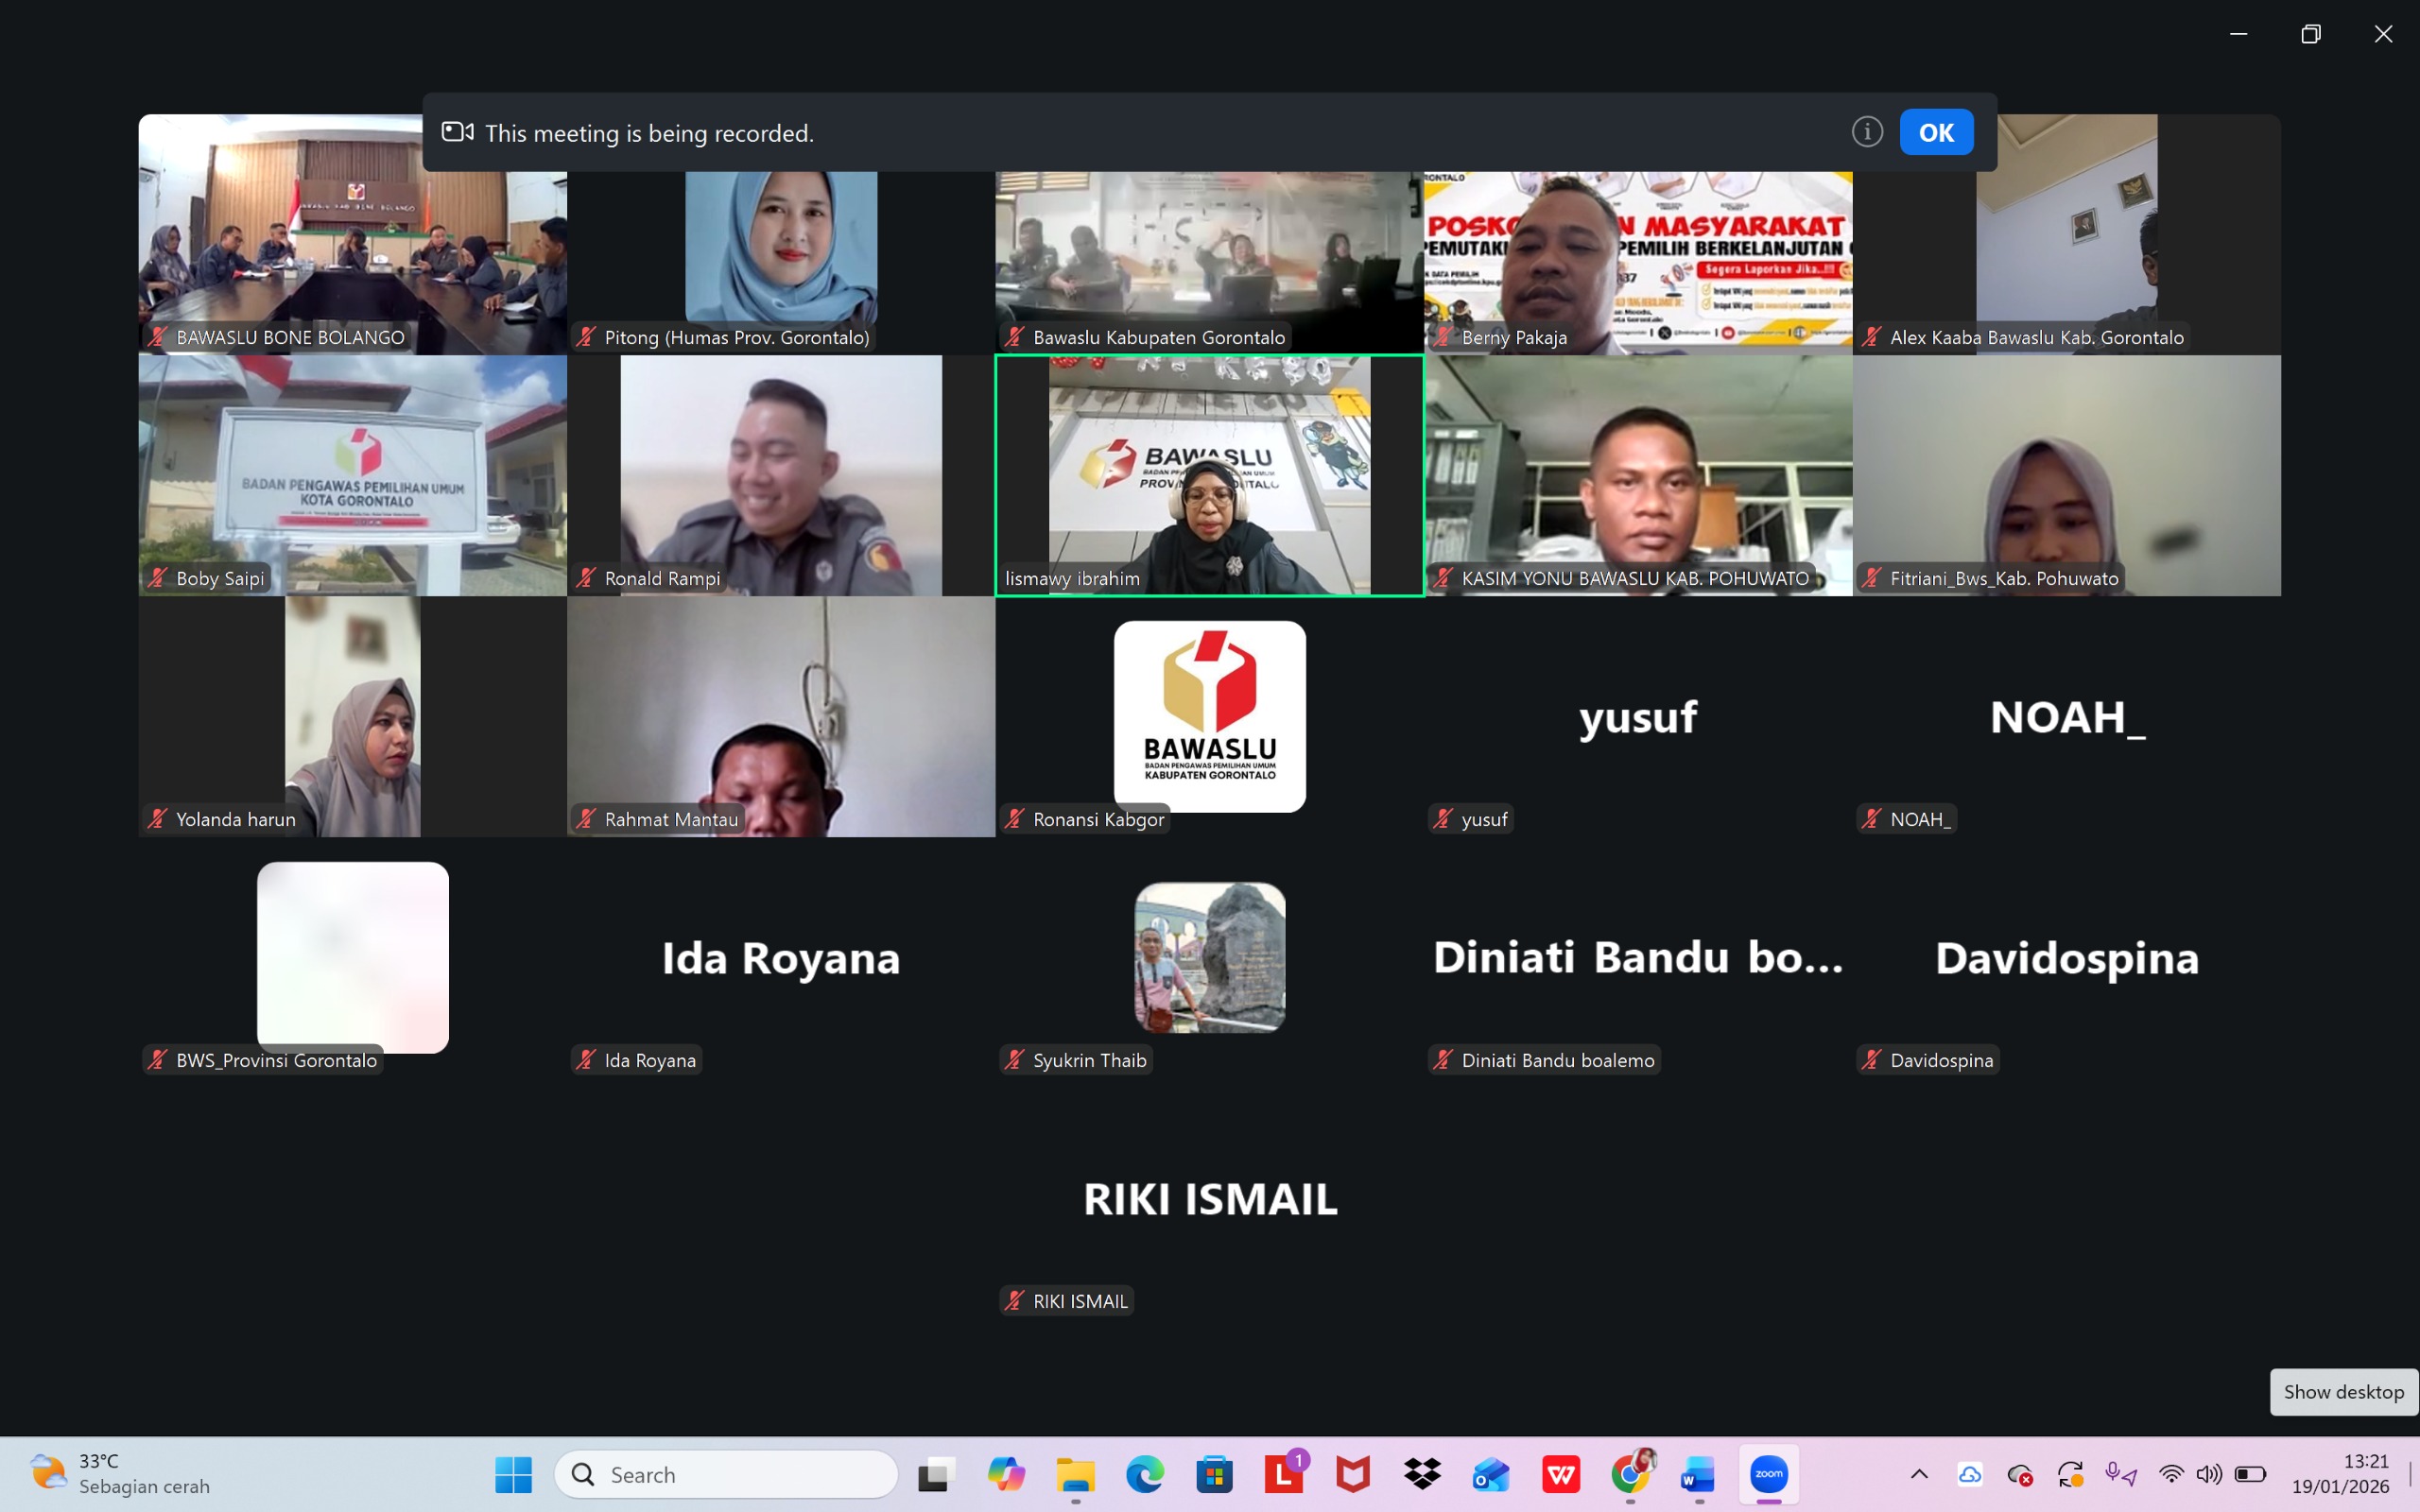Click the recording camera icon in the banner
The height and width of the screenshot is (1512, 2420).
[457, 132]
